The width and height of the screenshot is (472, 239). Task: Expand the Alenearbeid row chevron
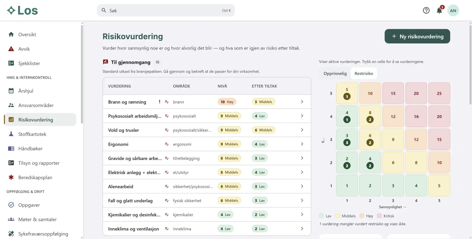click(x=302, y=186)
